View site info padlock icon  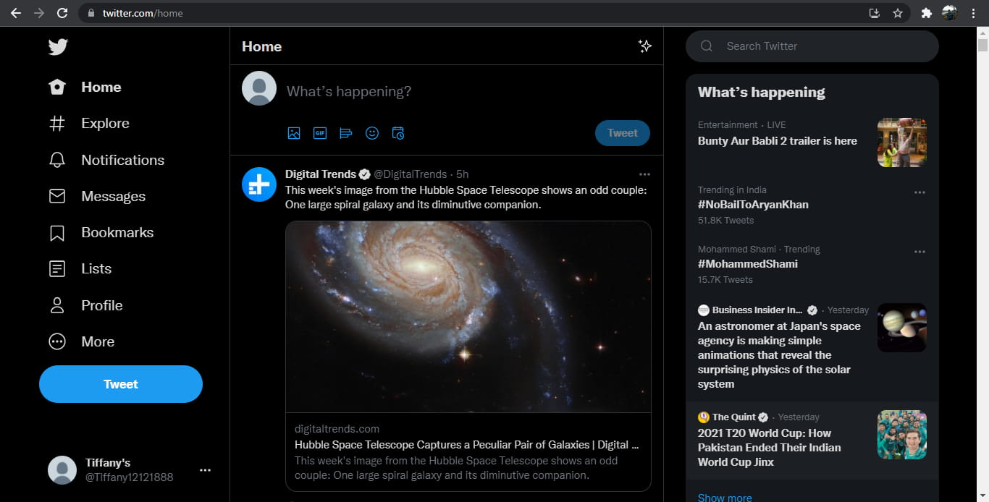coord(91,13)
